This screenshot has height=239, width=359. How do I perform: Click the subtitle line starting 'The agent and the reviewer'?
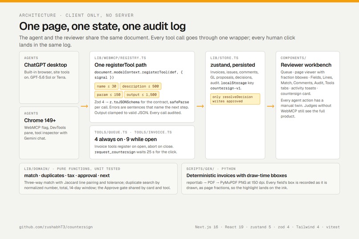[x=157, y=38]
